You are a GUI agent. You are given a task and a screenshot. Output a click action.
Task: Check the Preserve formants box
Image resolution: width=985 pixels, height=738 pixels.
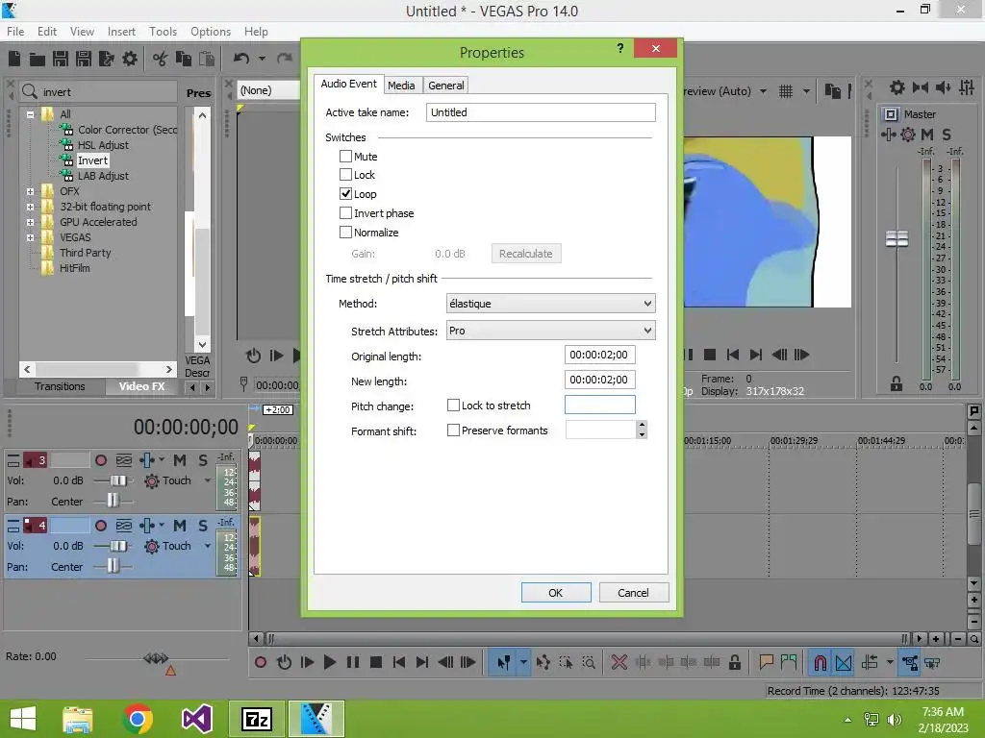(x=453, y=430)
